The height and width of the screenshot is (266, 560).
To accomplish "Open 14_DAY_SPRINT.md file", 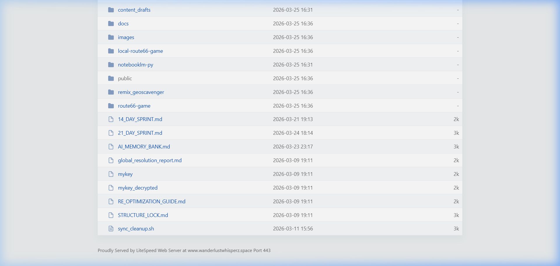I will [x=140, y=119].
